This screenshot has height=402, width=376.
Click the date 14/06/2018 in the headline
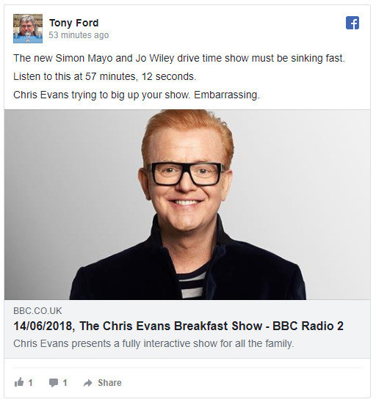(x=44, y=326)
